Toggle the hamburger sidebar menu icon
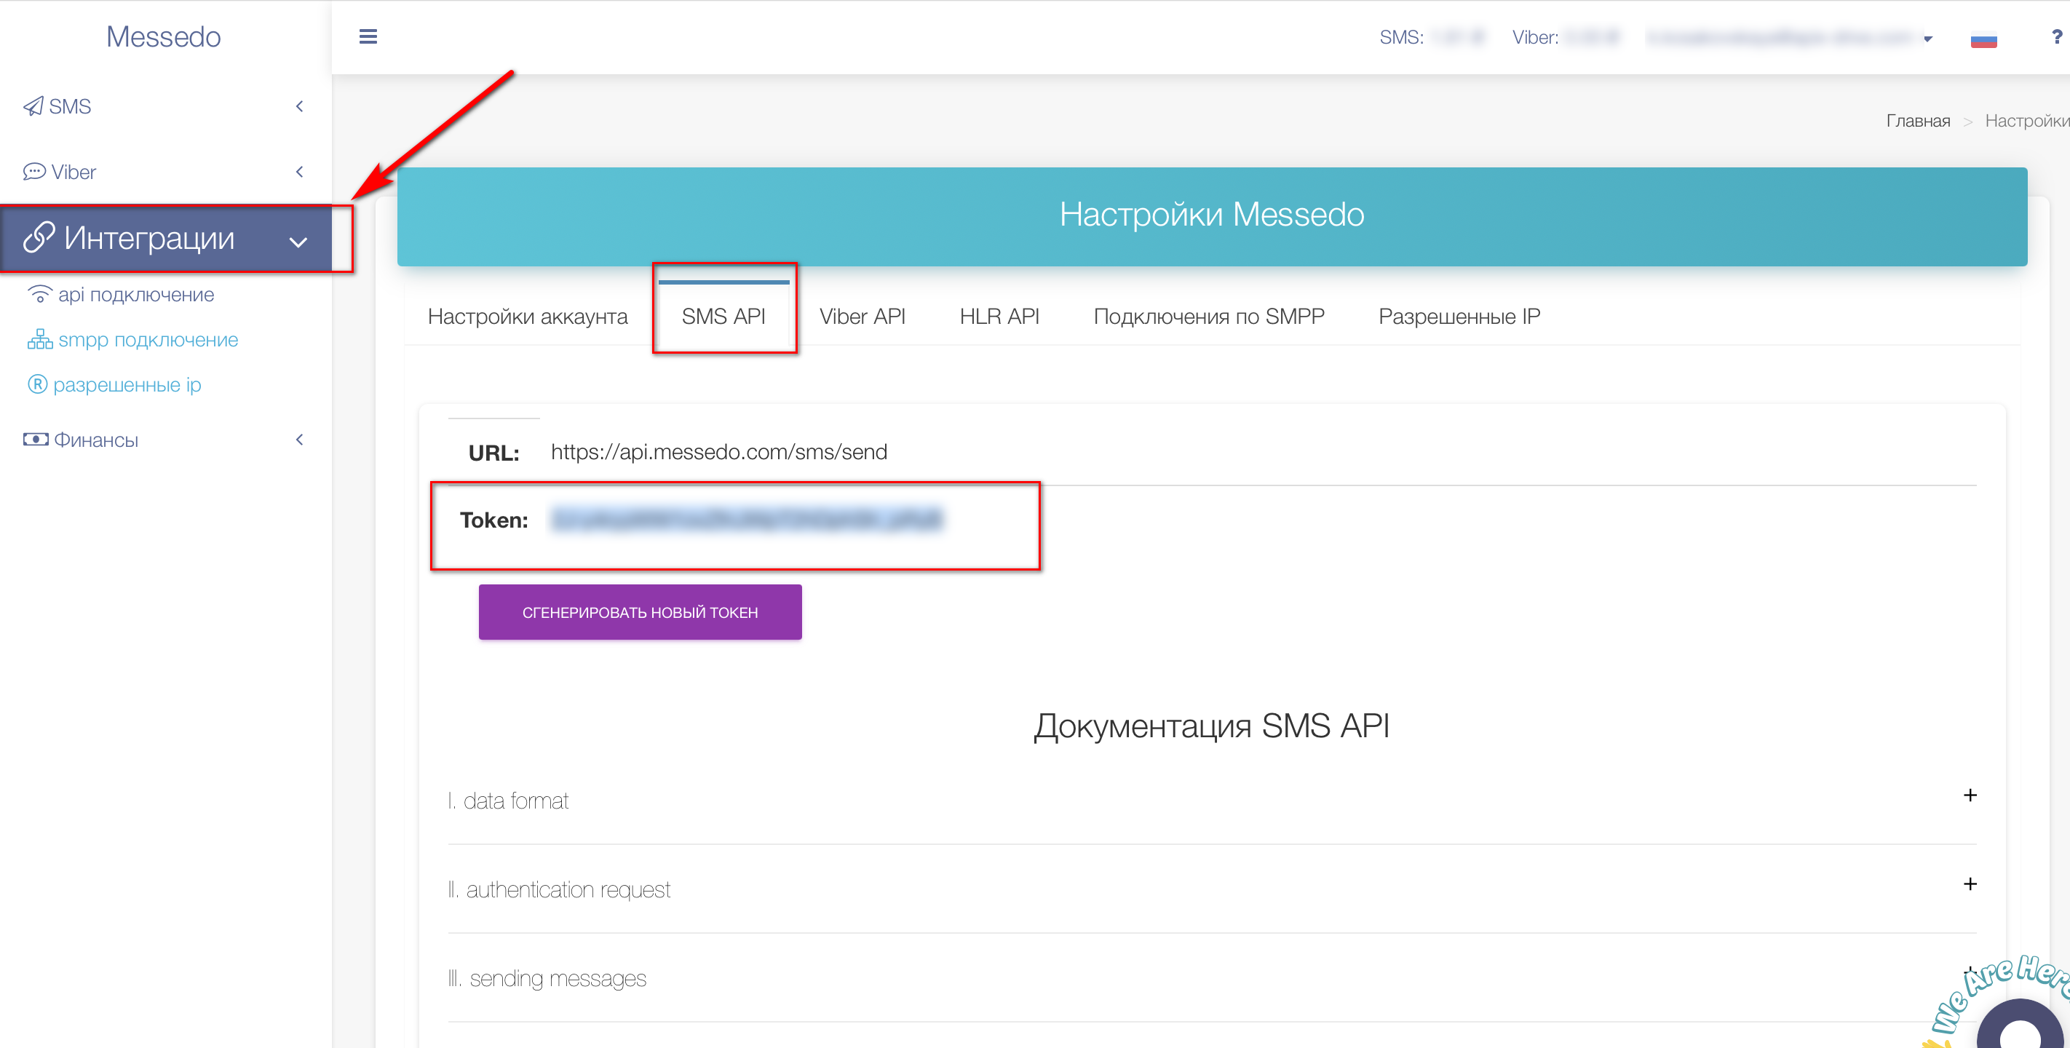The image size is (2070, 1048). 368,37
